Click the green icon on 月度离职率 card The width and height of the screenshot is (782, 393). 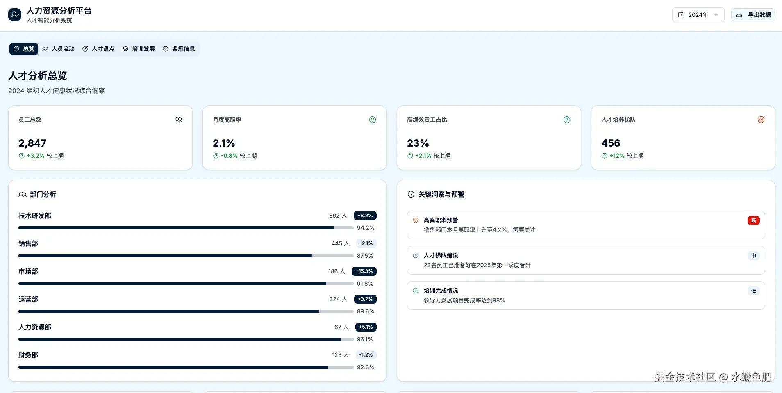pyautogui.click(x=373, y=120)
